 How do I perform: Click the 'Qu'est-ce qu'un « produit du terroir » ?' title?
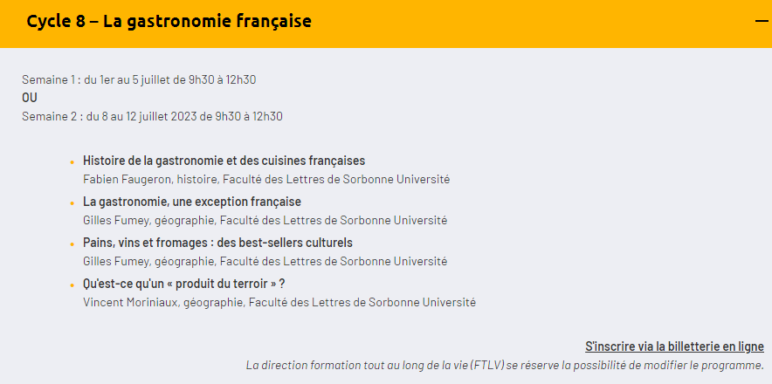click(184, 284)
